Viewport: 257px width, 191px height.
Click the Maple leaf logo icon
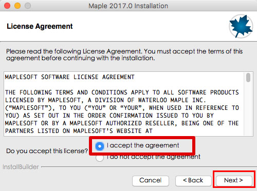tap(241, 26)
